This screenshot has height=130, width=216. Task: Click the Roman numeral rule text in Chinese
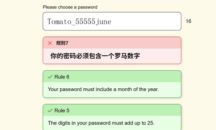point(95,56)
